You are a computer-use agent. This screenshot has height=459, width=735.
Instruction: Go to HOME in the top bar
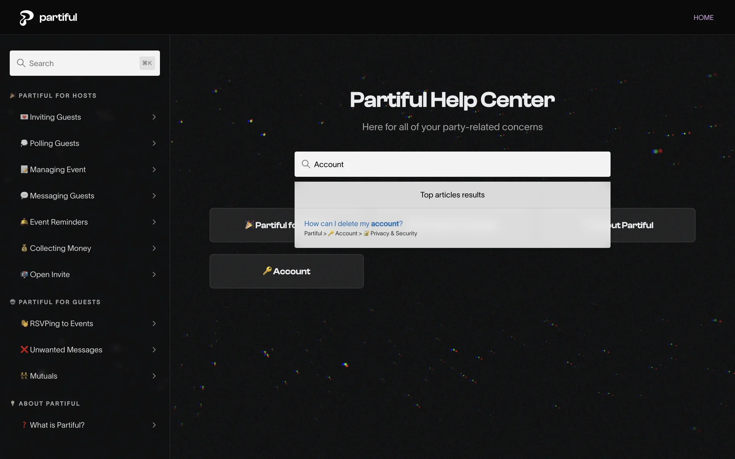click(x=703, y=18)
